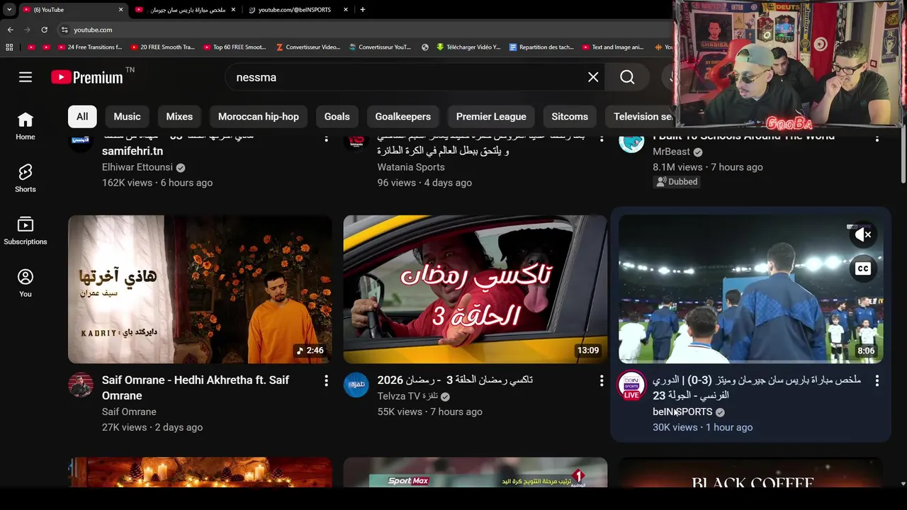The image size is (907, 510).
Task: Open the Telvza TV channel name
Action: (x=407, y=396)
